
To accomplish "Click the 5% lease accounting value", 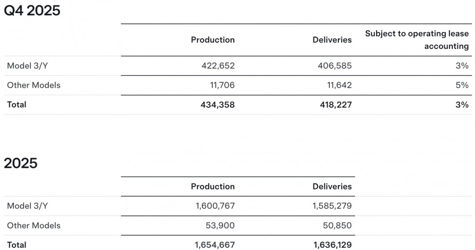I will pos(462,85).
